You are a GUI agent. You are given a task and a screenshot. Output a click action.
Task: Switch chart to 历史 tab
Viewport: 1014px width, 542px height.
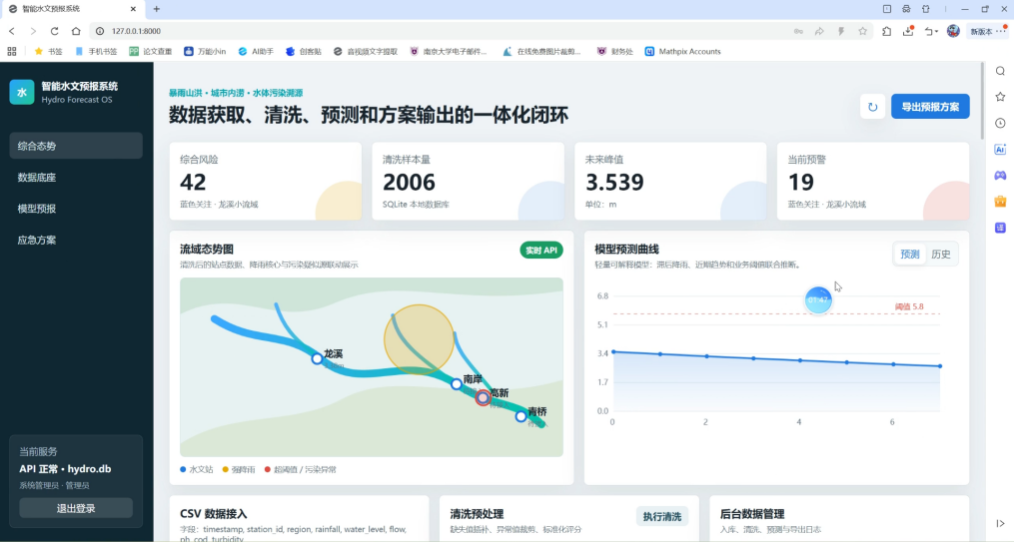click(x=941, y=255)
